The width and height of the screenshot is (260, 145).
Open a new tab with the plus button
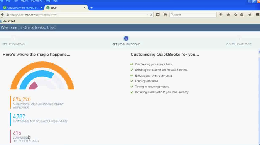pyautogui.click(x=91, y=7)
